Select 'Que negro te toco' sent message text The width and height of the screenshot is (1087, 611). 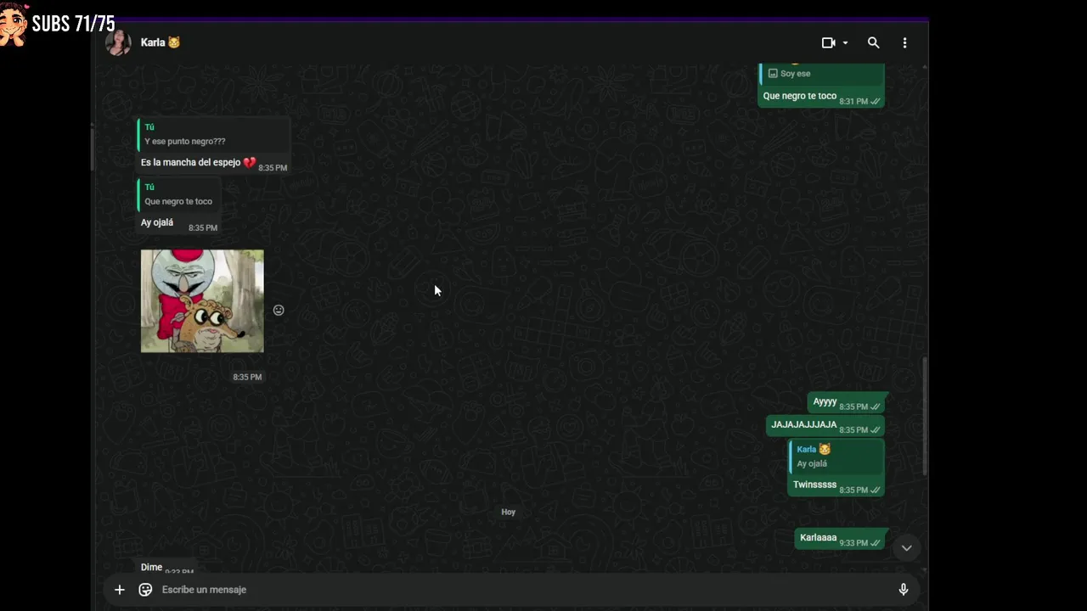[x=799, y=96]
